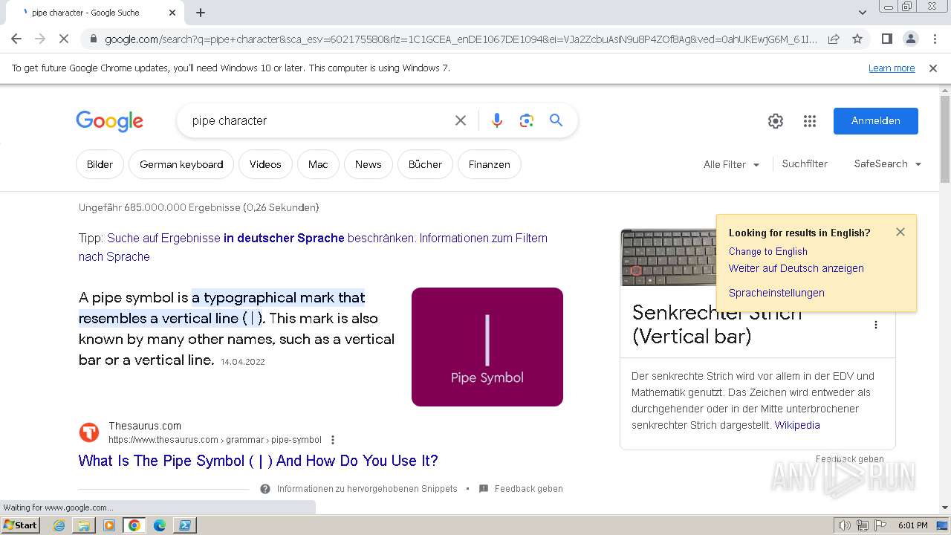Image resolution: width=951 pixels, height=535 pixels.
Task: Click the Chrome address bar URL
Action: tap(461, 39)
